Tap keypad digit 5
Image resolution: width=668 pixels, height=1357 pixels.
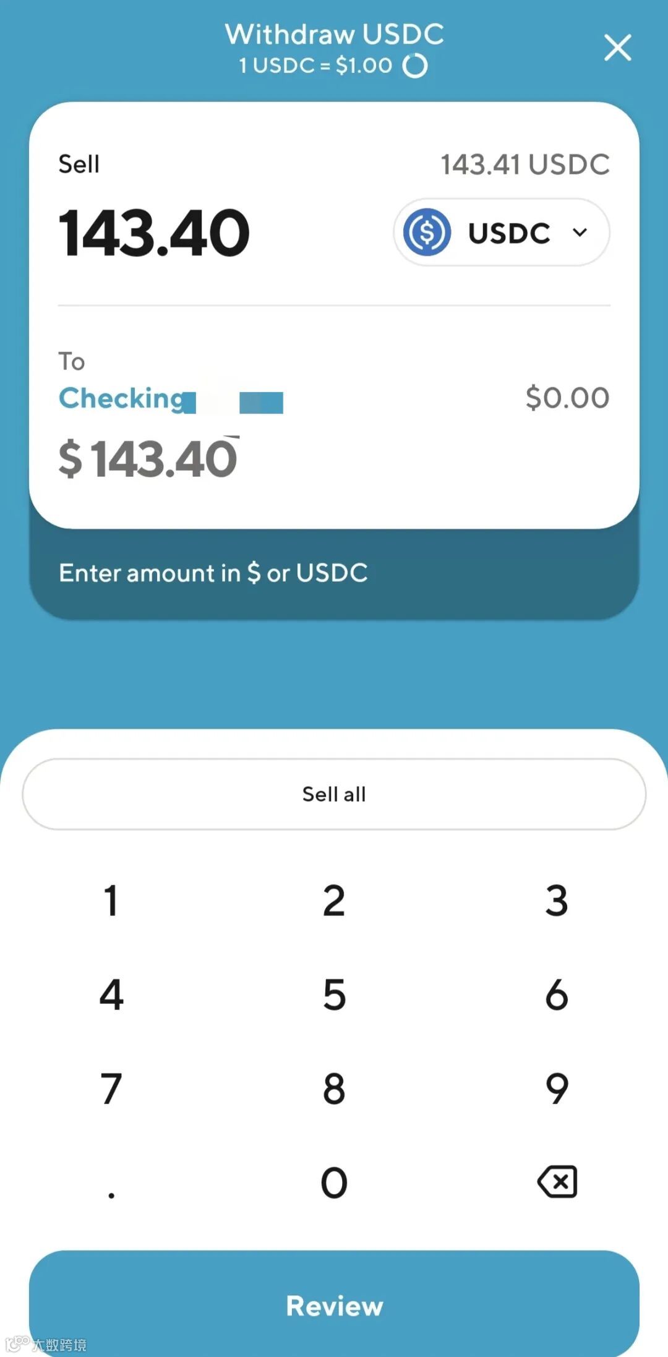pyautogui.click(x=334, y=995)
